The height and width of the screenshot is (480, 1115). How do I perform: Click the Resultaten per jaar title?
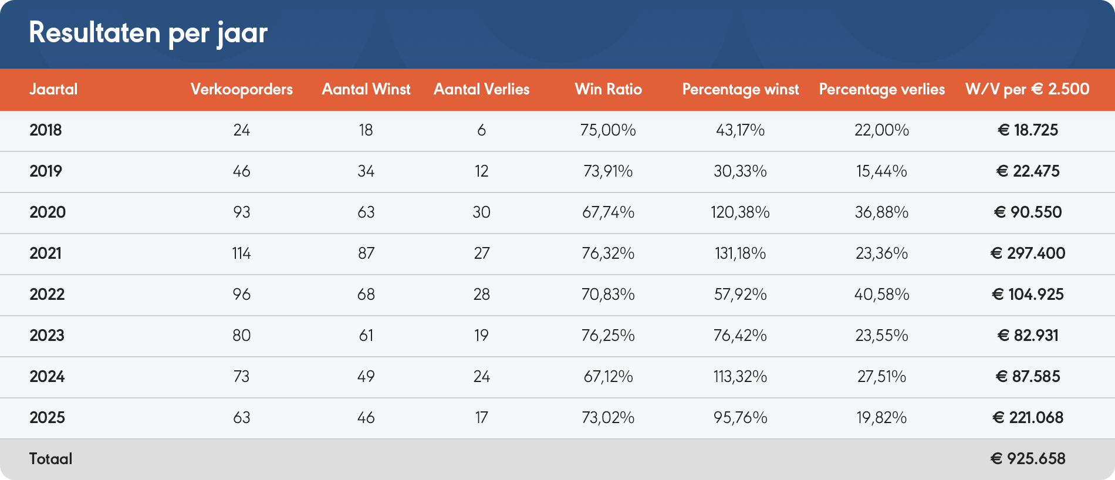148,33
